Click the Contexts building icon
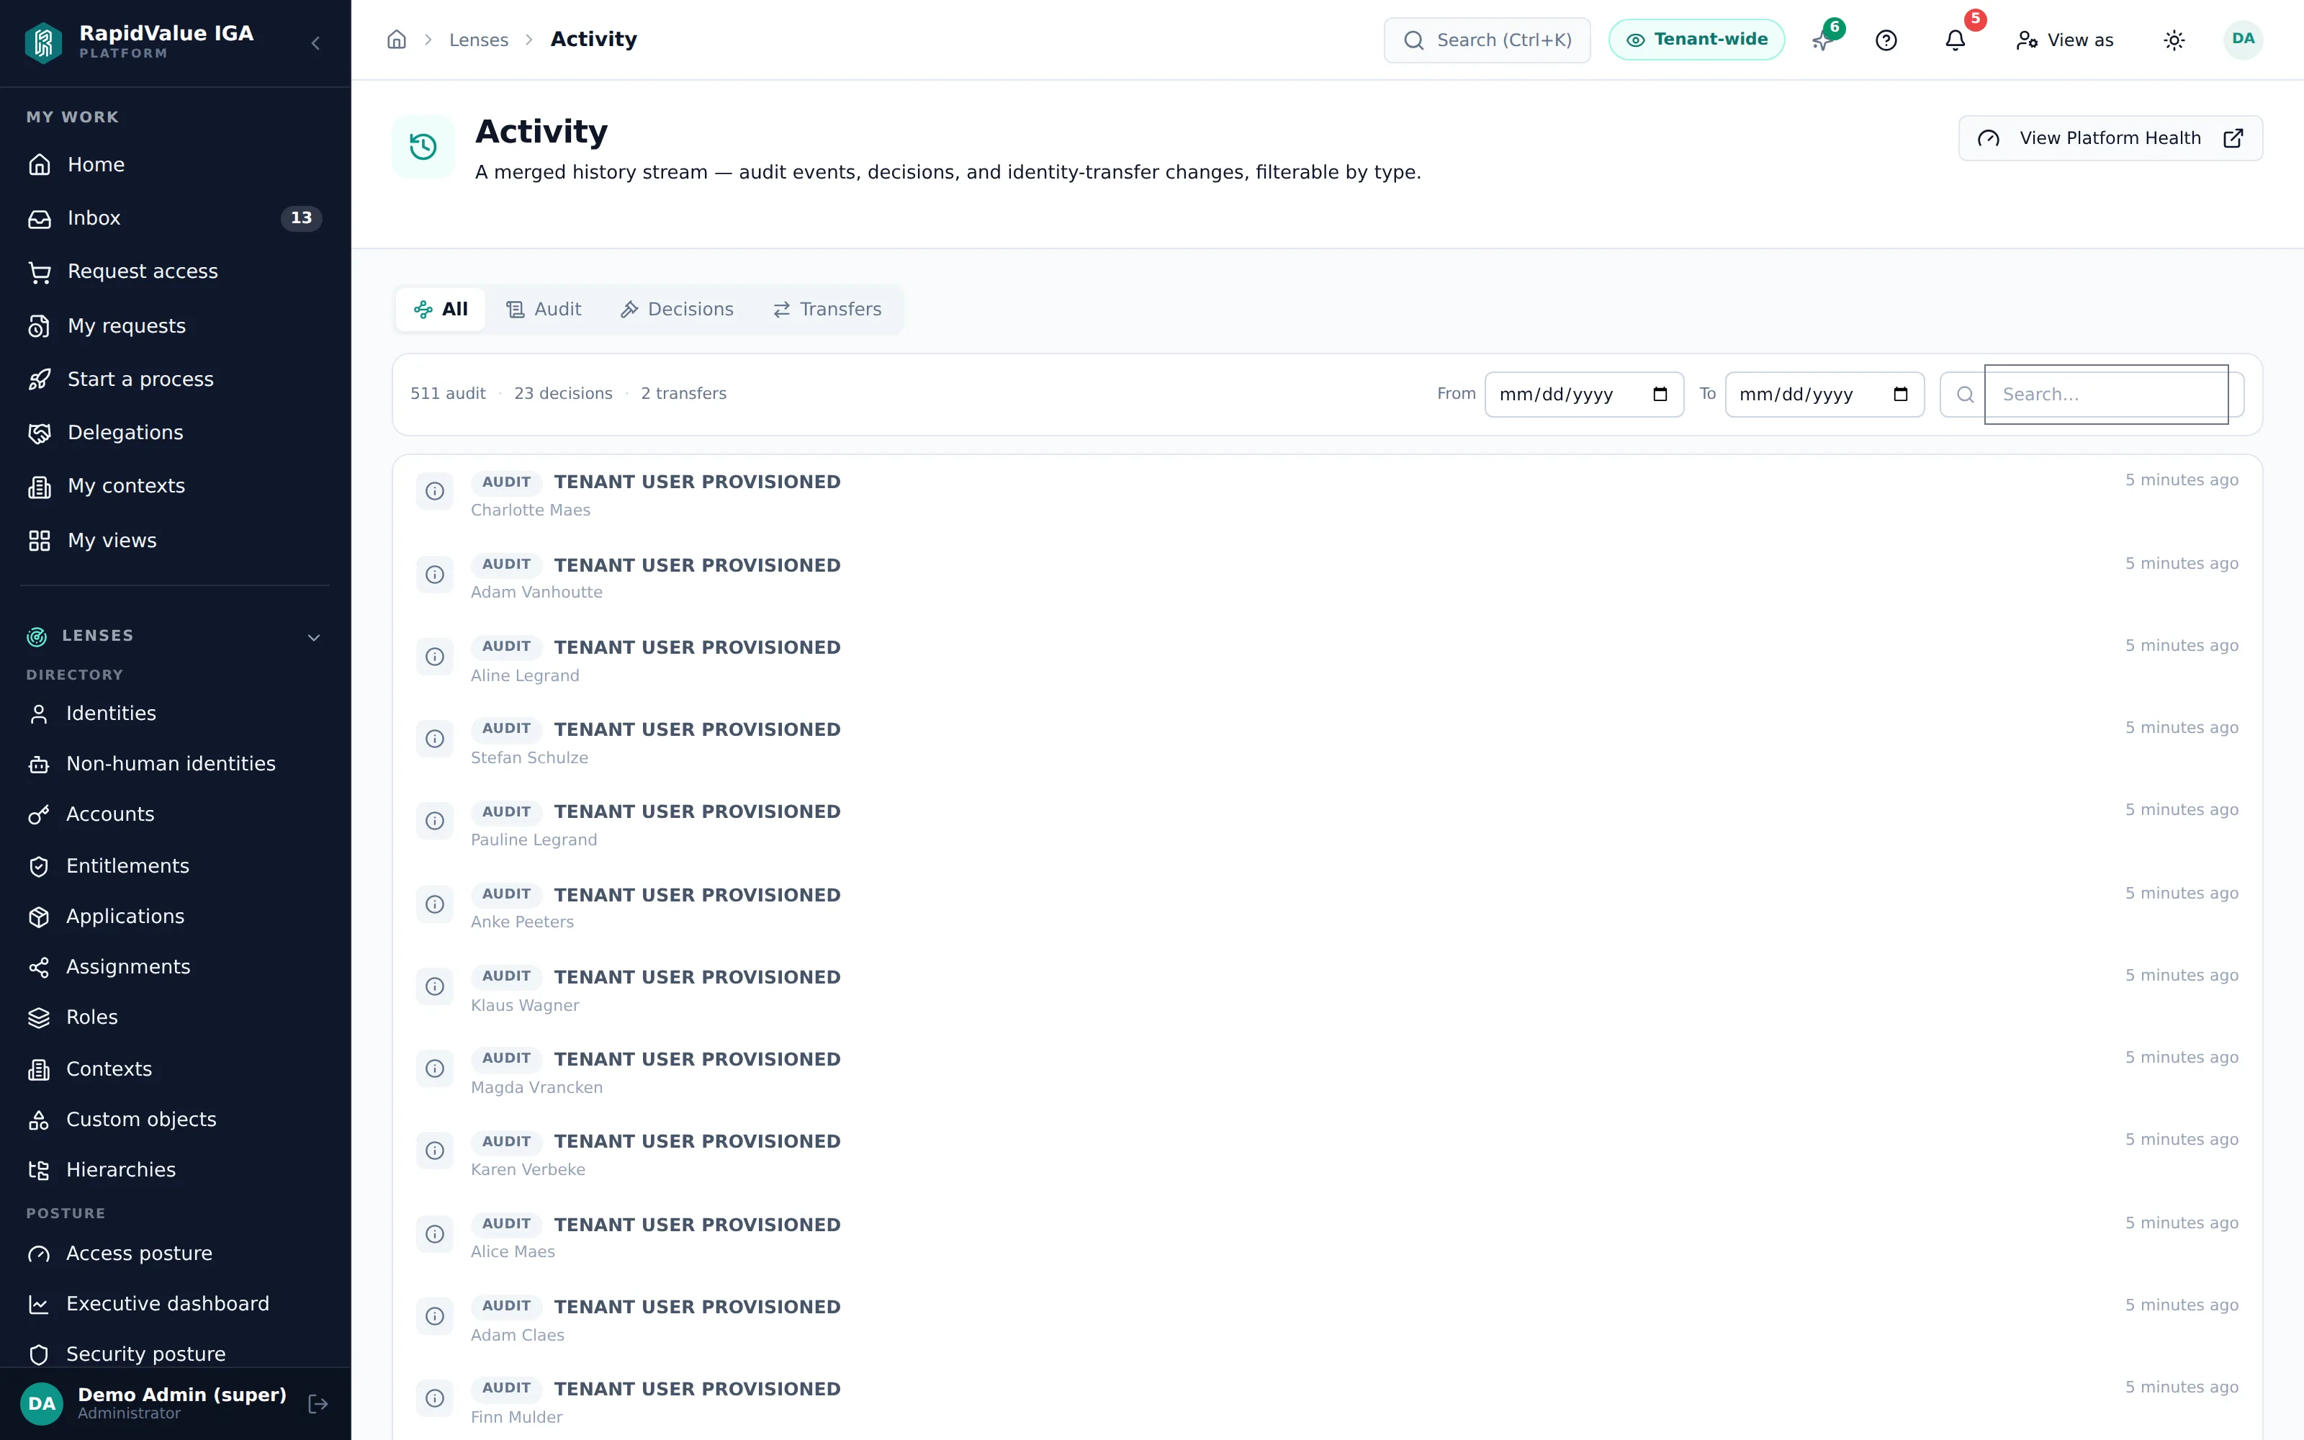This screenshot has width=2304, height=1440. [39, 1069]
